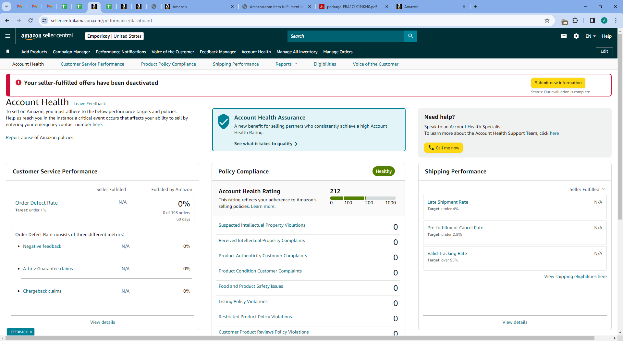Click the browser address bar URL

pos(101,20)
